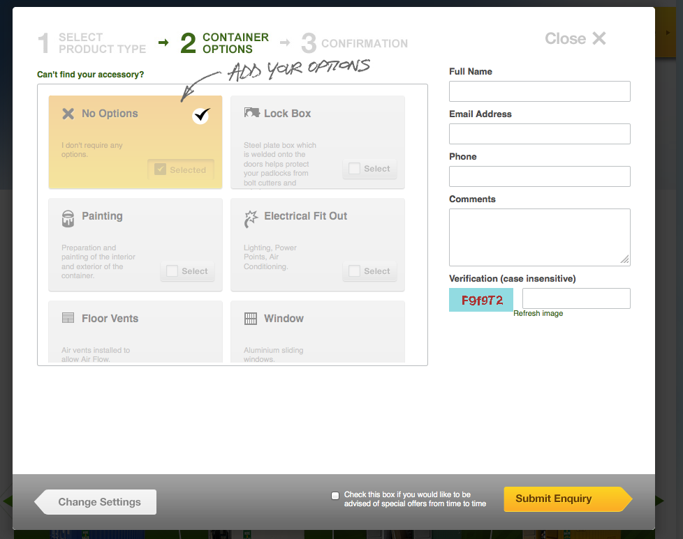Image resolution: width=683 pixels, height=539 pixels.
Task: Click the Lock Box title text
Action: [x=288, y=114]
